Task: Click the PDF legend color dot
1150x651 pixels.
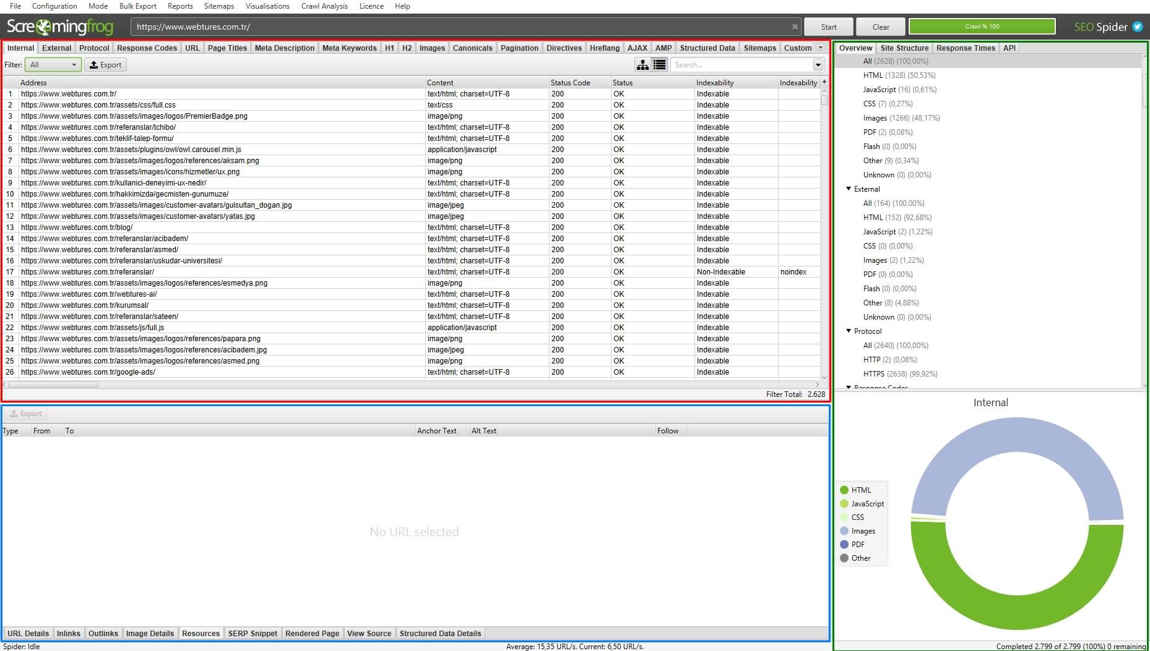Action: tap(844, 544)
